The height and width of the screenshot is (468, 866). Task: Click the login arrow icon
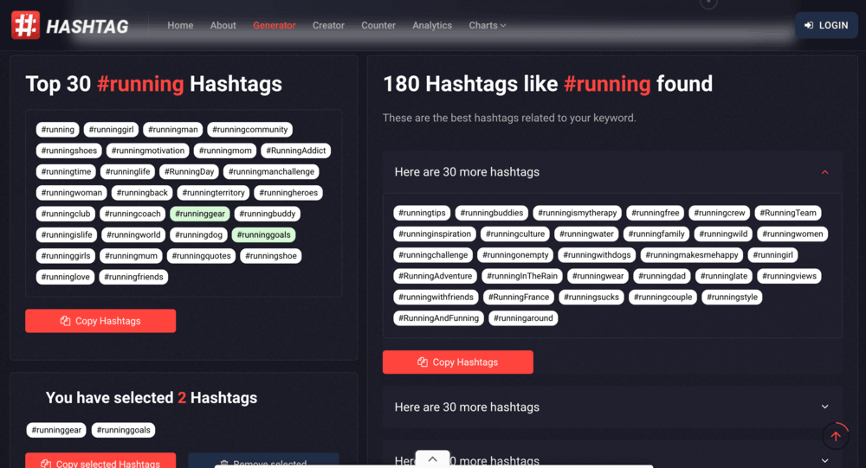(x=809, y=26)
